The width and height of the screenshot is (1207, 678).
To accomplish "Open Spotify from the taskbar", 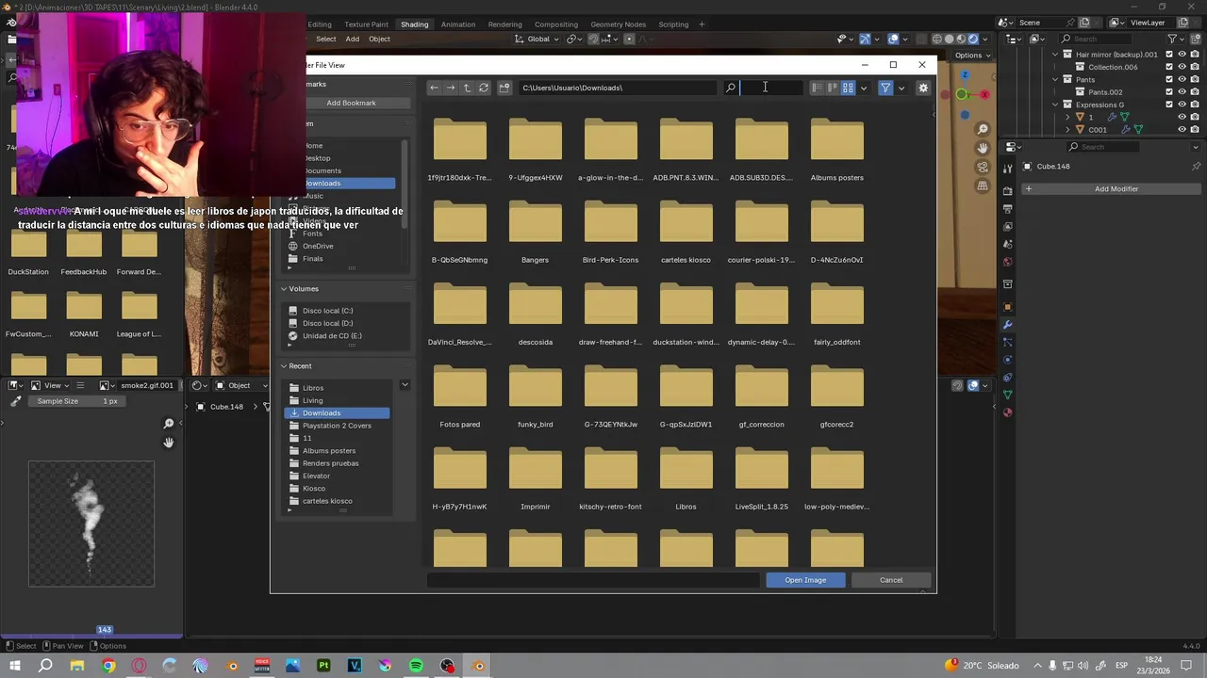I will point(416,666).
